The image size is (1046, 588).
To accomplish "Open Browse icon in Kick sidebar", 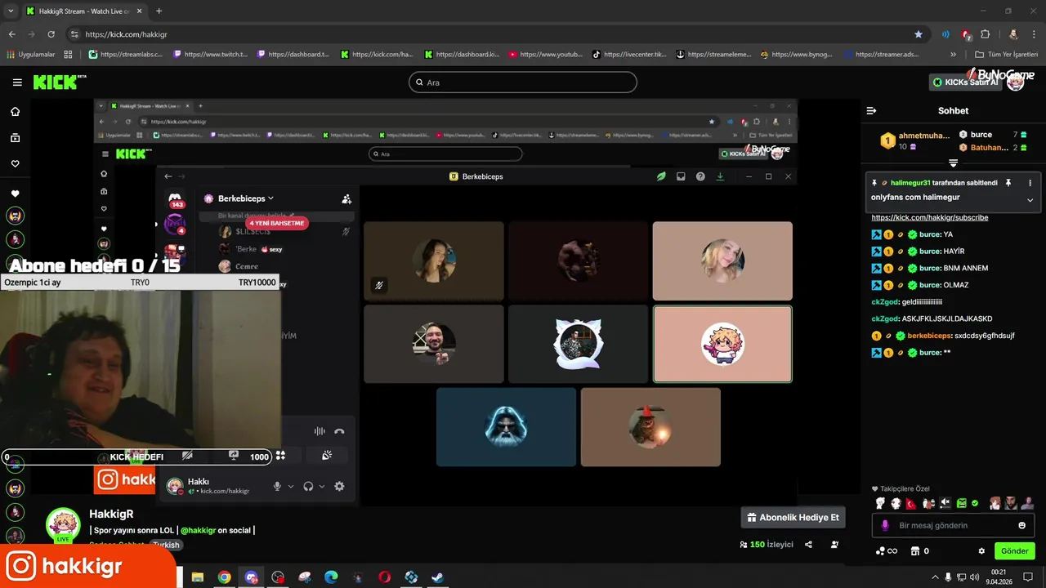I will coord(15,138).
